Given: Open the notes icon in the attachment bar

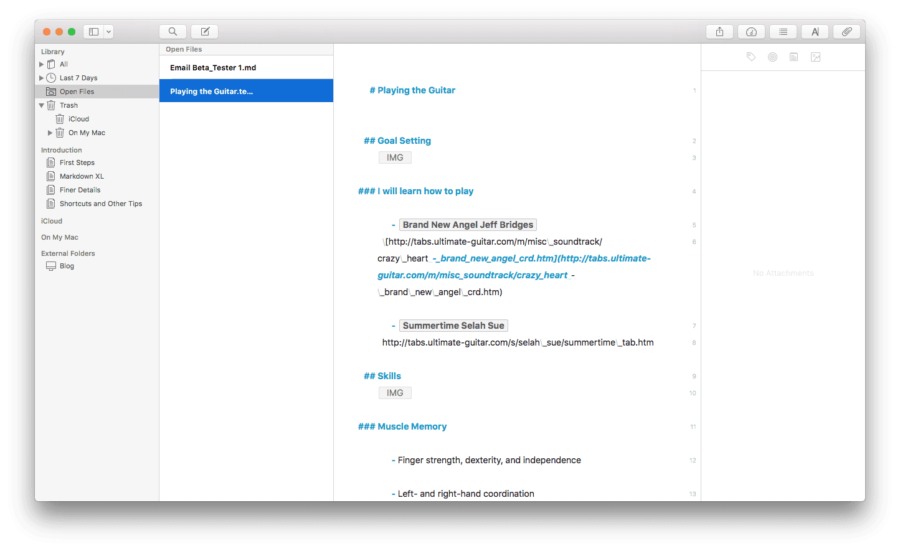Looking at the screenshot, I should (793, 57).
